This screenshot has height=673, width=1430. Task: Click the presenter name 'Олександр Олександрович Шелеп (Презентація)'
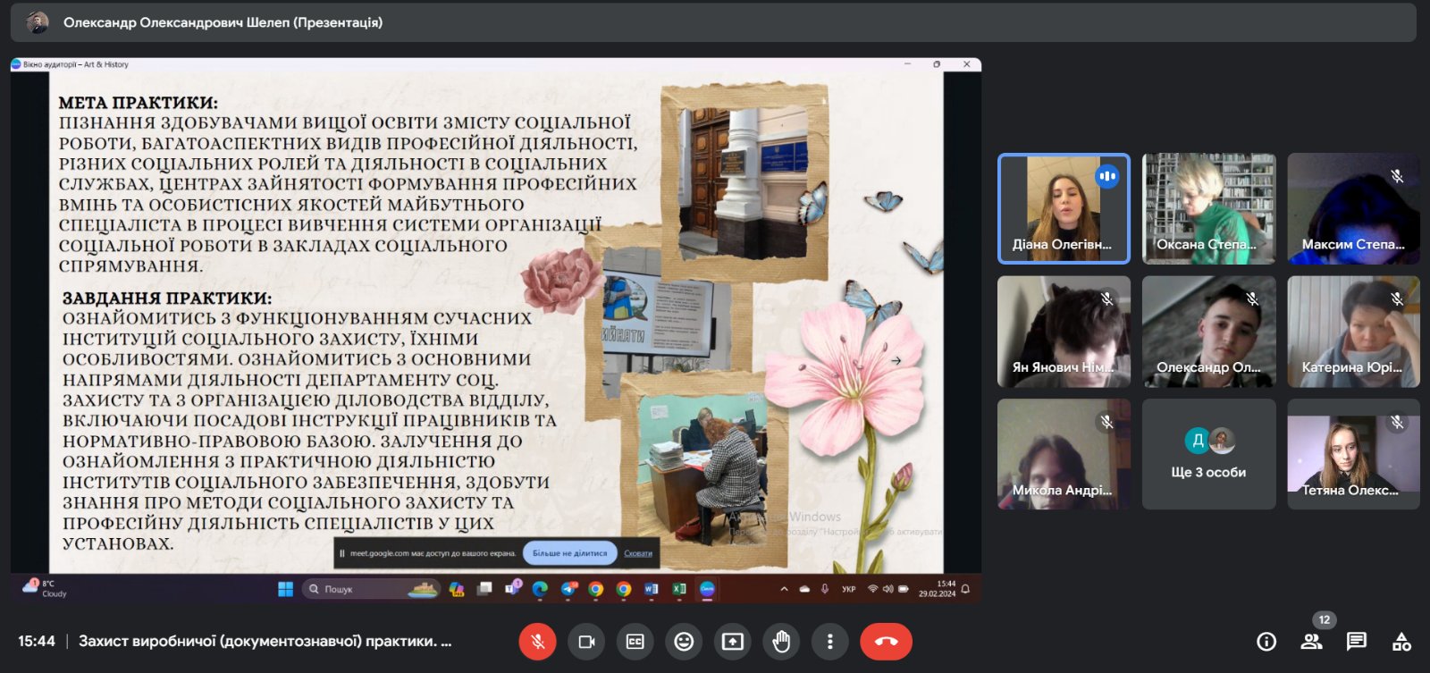point(223,22)
